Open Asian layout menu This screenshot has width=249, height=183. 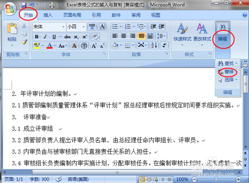142,46
